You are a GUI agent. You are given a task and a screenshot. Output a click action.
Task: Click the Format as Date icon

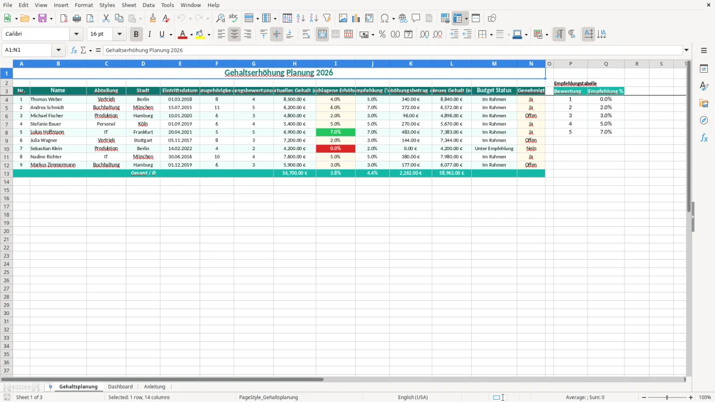pos(408,35)
